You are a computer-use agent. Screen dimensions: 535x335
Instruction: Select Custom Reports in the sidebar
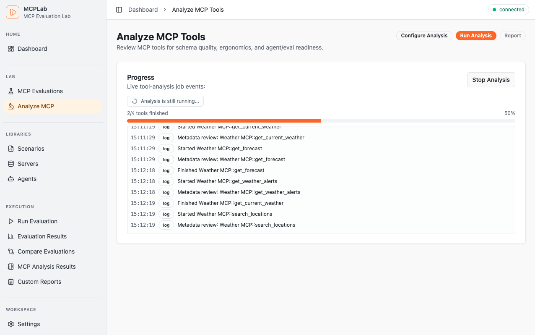[x=39, y=281]
